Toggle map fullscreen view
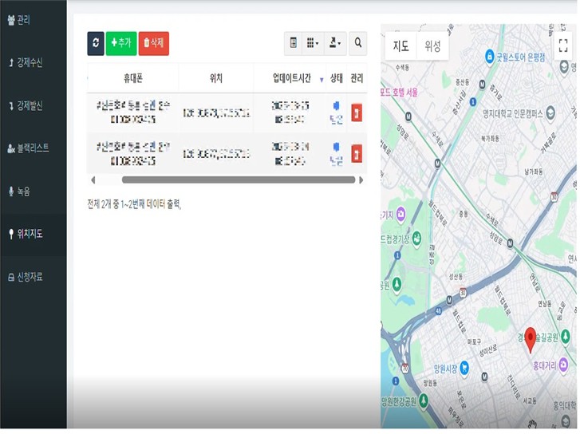The height and width of the screenshot is (434, 580). tap(563, 45)
